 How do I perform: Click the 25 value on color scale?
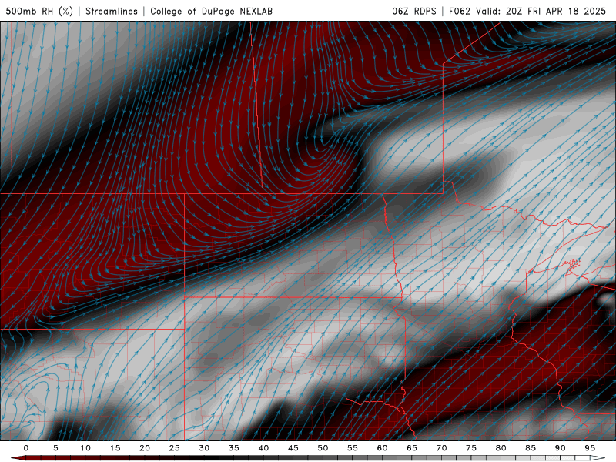[175, 448]
